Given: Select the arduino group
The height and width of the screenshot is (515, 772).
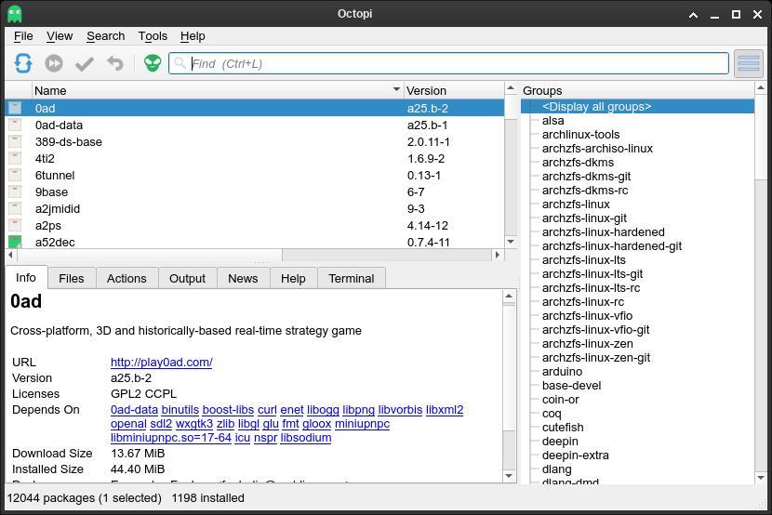Looking at the screenshot, I should point(562,371).
